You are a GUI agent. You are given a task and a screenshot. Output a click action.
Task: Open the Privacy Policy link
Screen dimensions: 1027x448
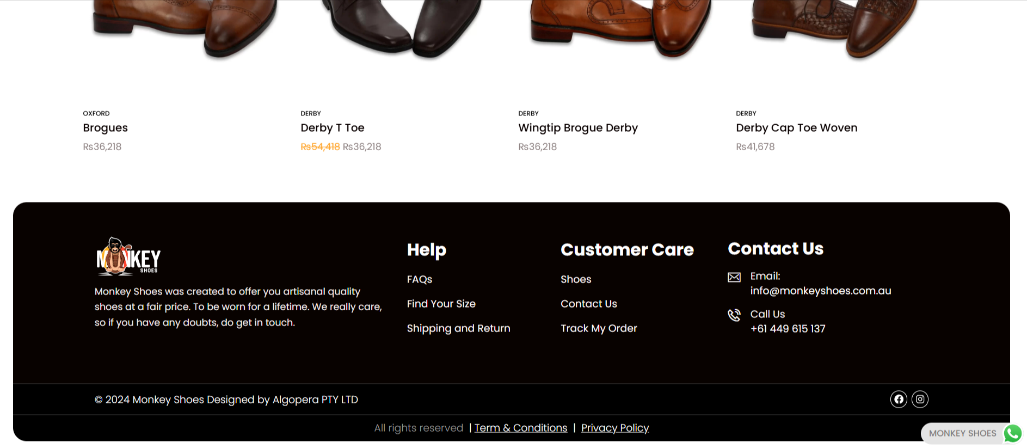coord(615,428)
